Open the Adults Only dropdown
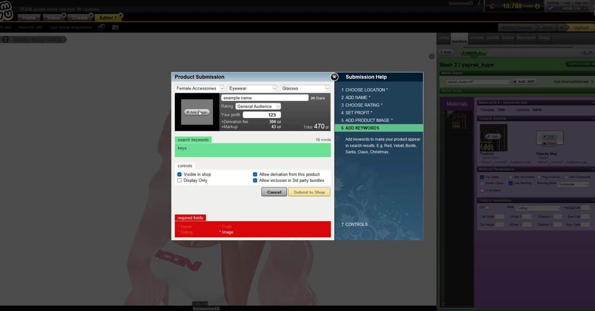 (x=574, y=8)
